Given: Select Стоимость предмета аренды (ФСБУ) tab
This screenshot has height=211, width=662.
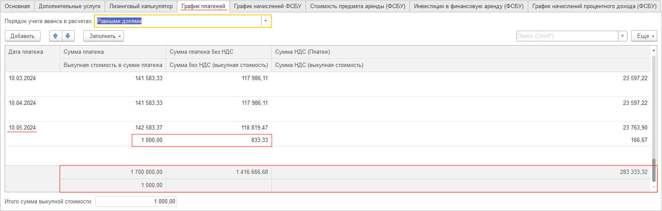Looking at the screenshot, I should [358, 6].
